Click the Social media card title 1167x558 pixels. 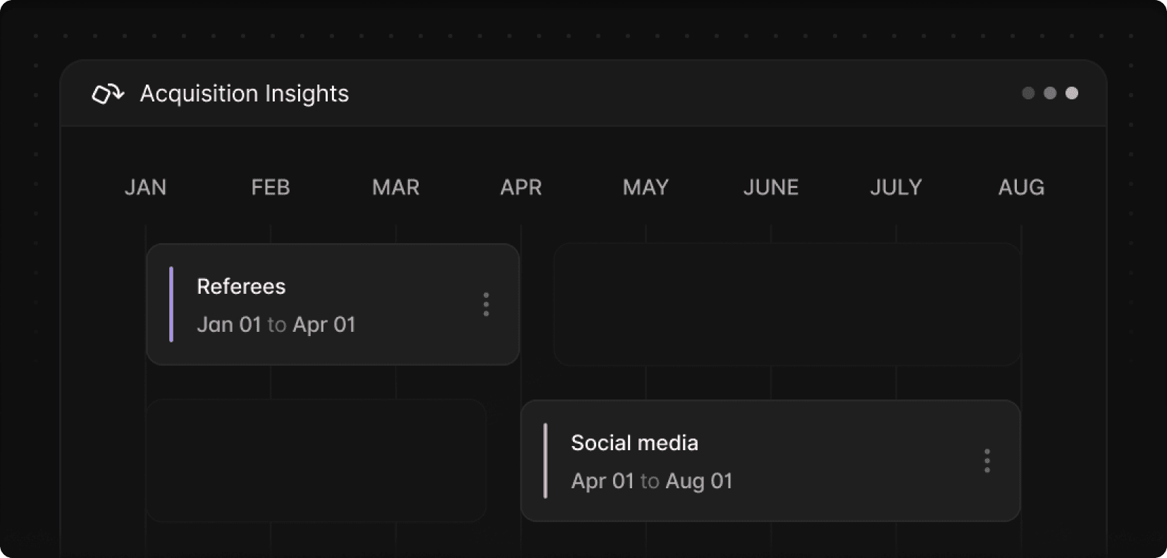click(x=634, y=443)
